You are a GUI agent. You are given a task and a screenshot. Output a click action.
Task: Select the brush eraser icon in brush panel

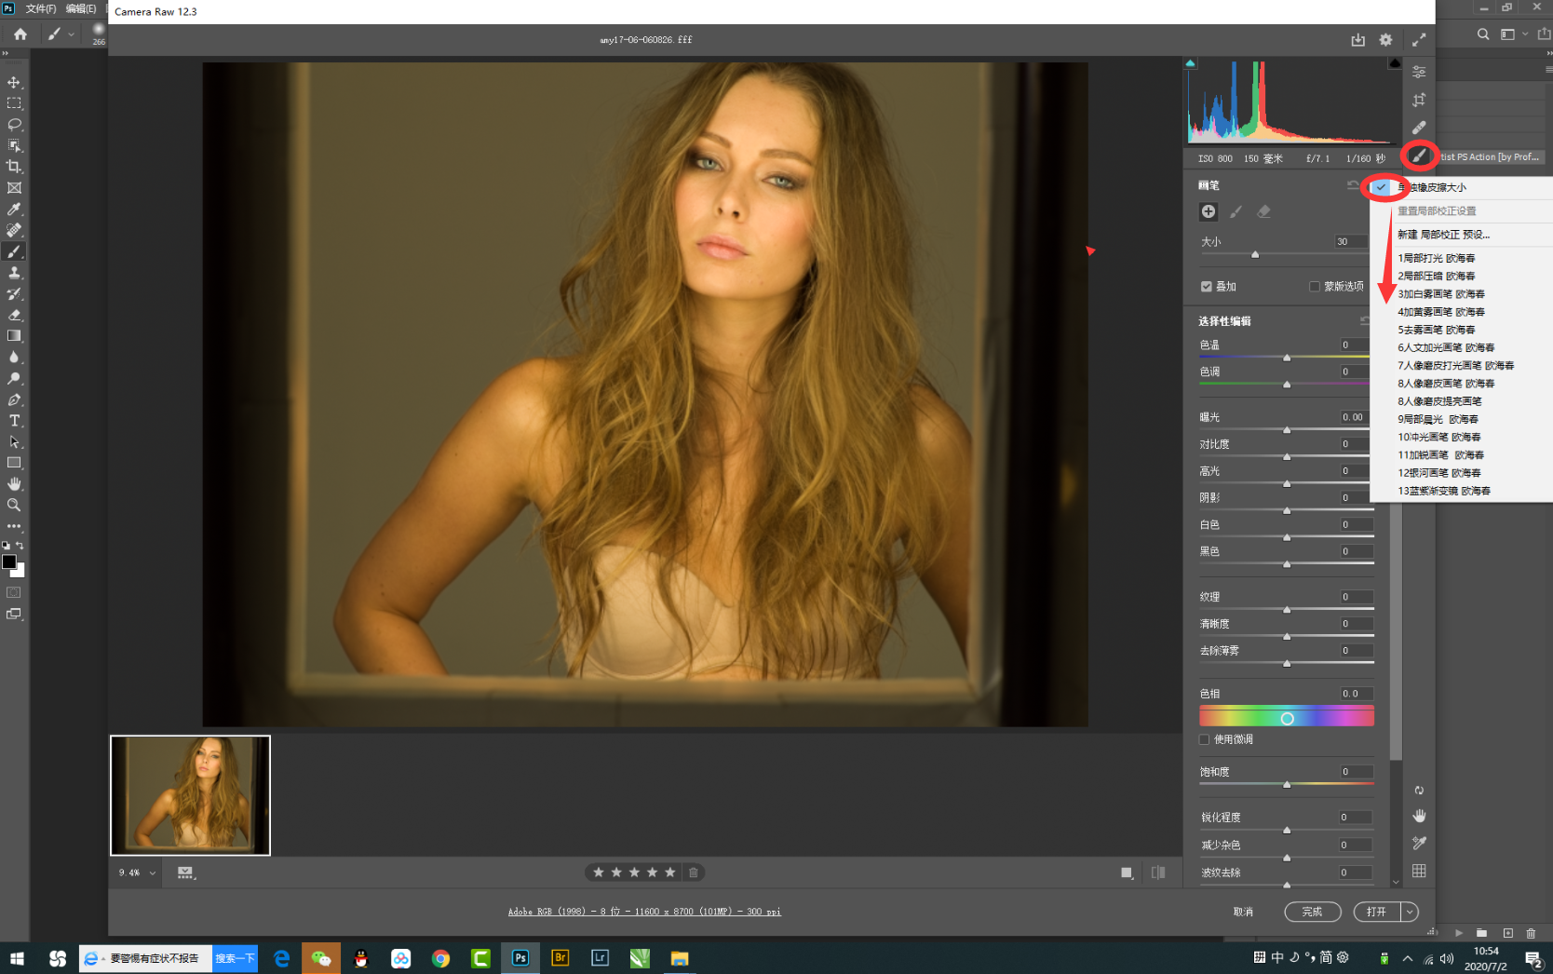point(1263,211)
